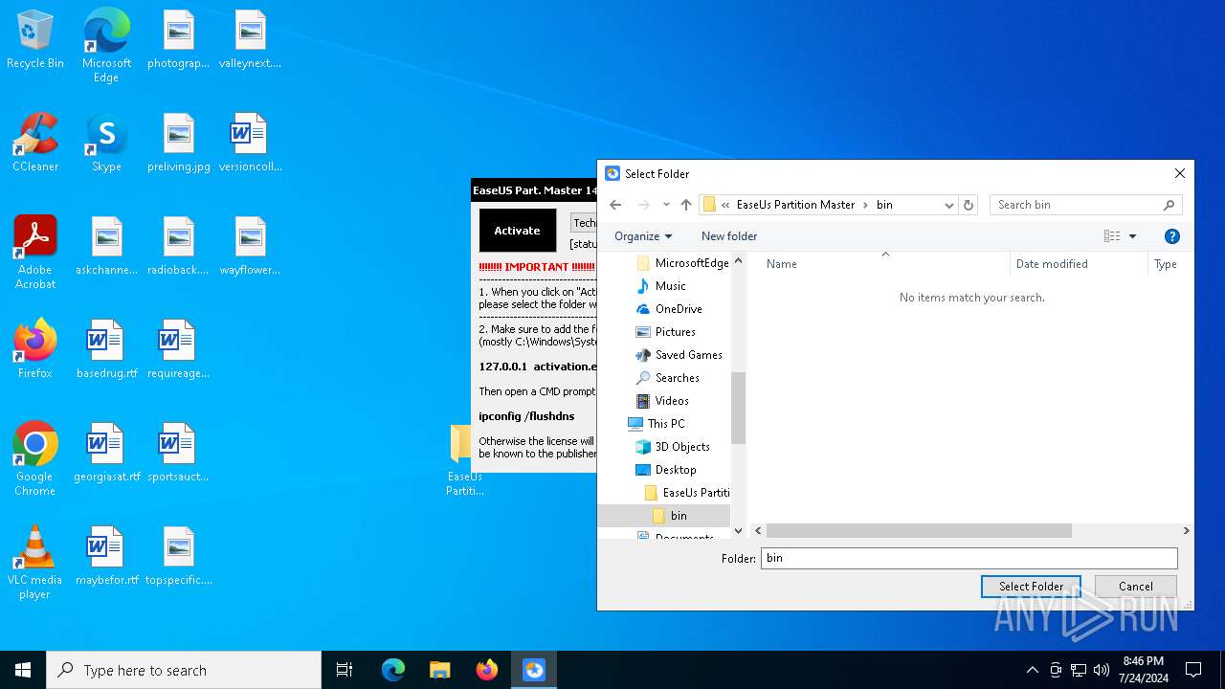Select the Firefox desktop shortcut

[35, 349]
